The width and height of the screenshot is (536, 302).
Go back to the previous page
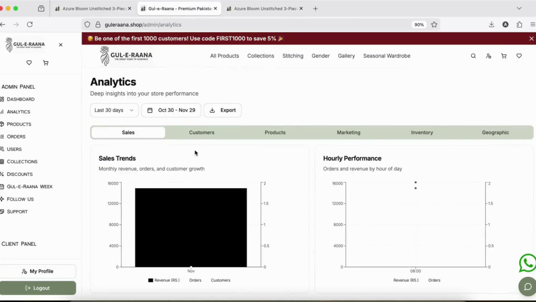[x=3, y=25]
